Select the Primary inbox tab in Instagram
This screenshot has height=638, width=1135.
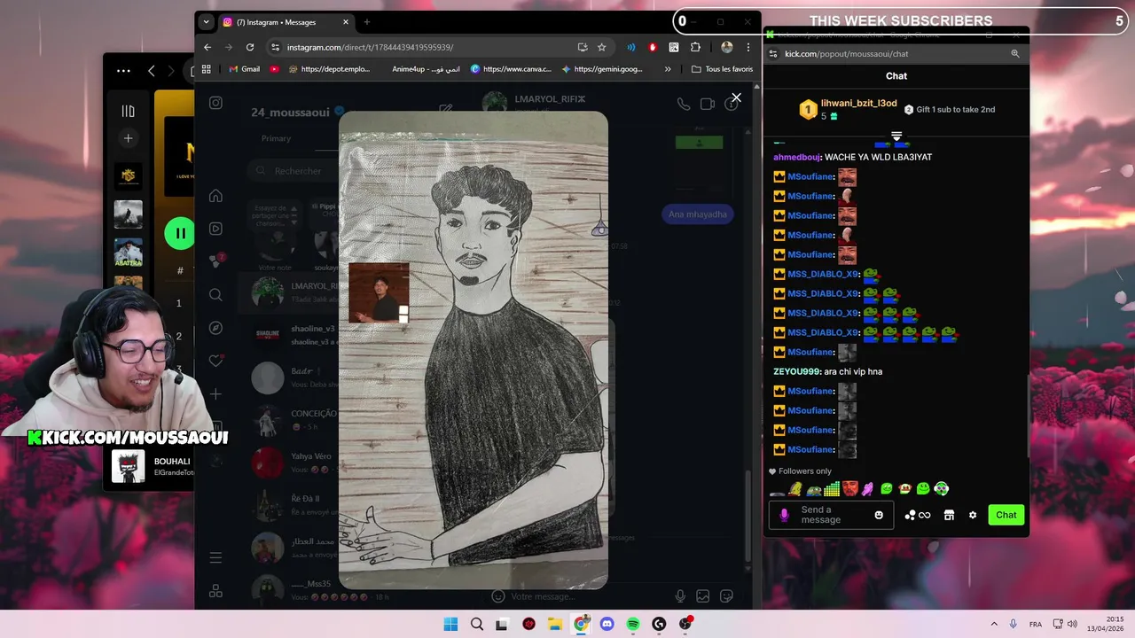[x=276, y=138]
